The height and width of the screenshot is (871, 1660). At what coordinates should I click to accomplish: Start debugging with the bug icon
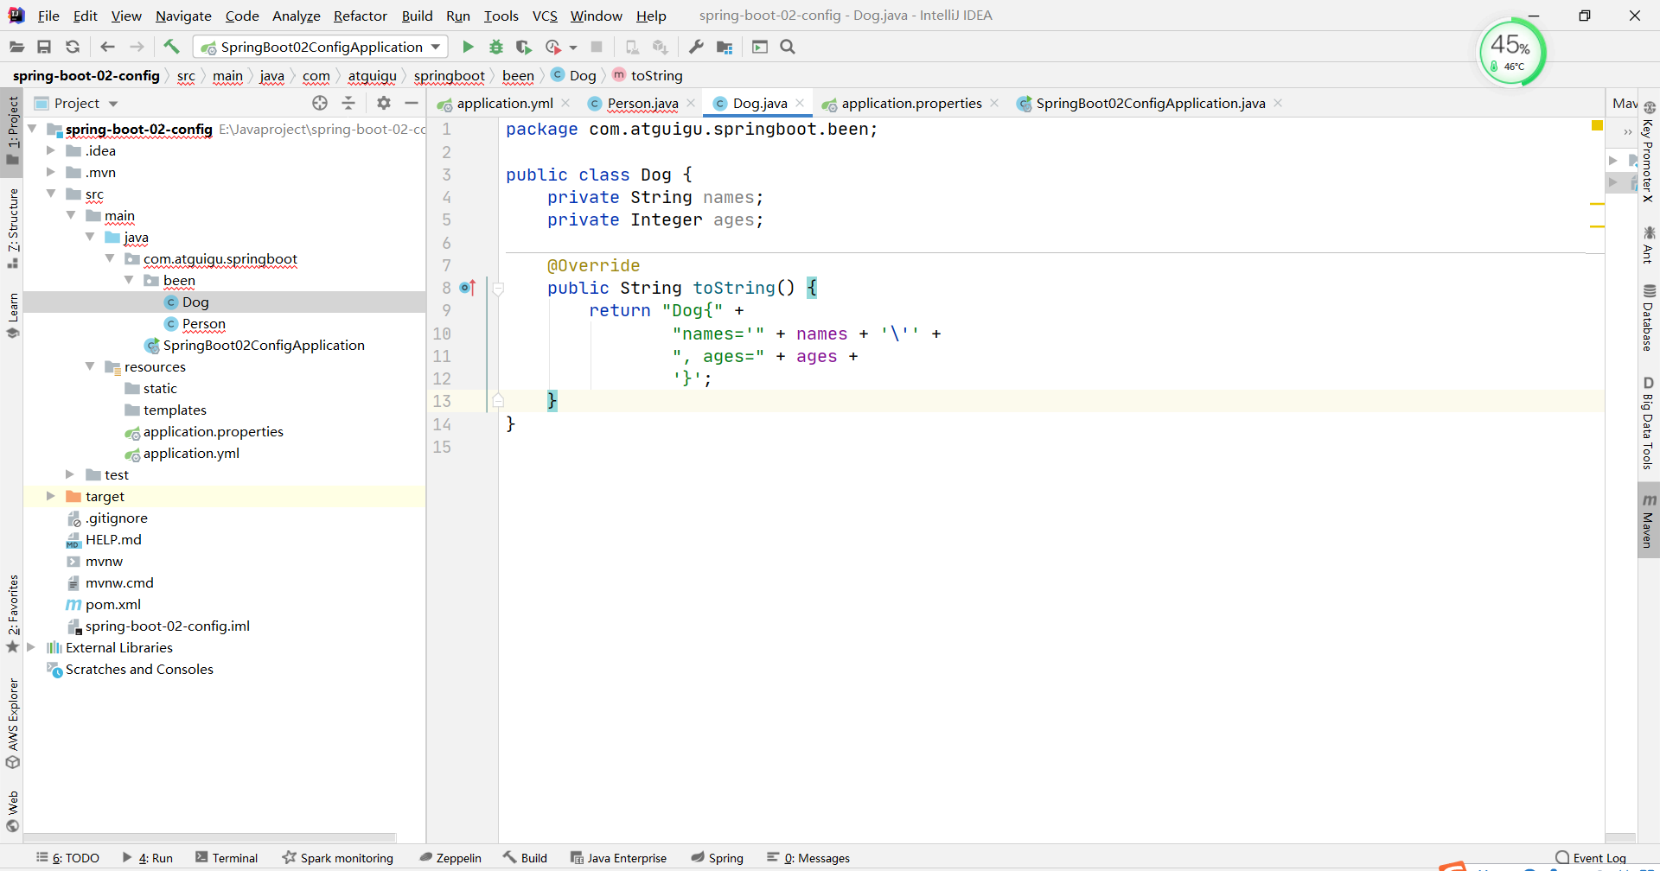click(x=495, y=47)
